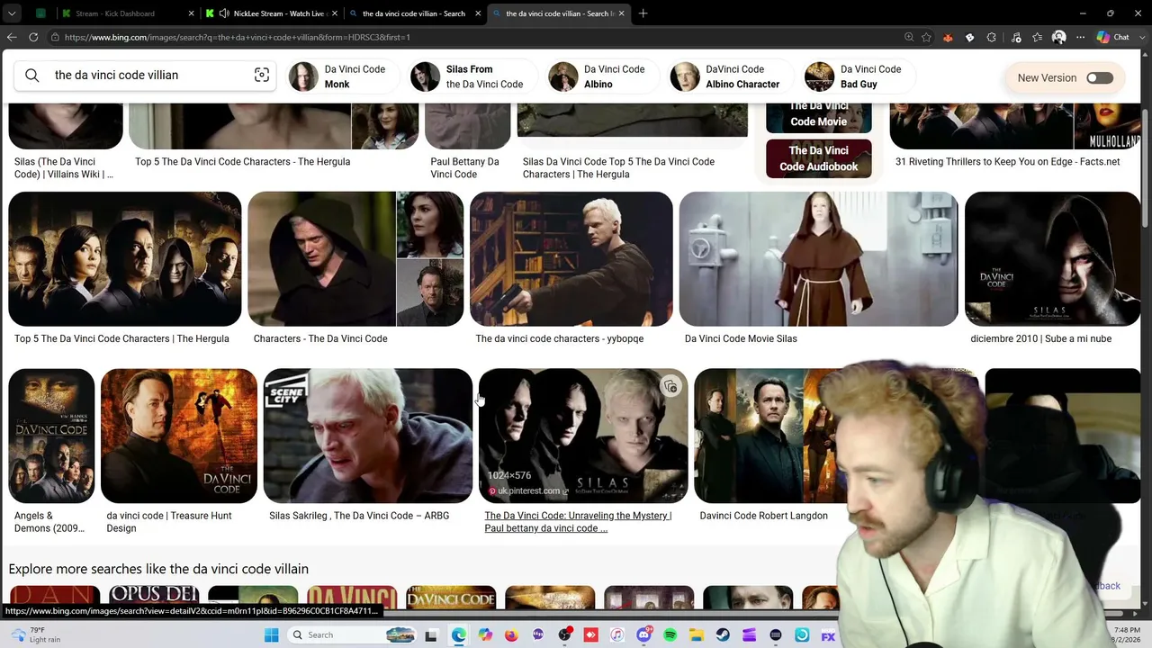
Task: Expand the tab search dropdown in title bar
Action: tap(12, 13)
